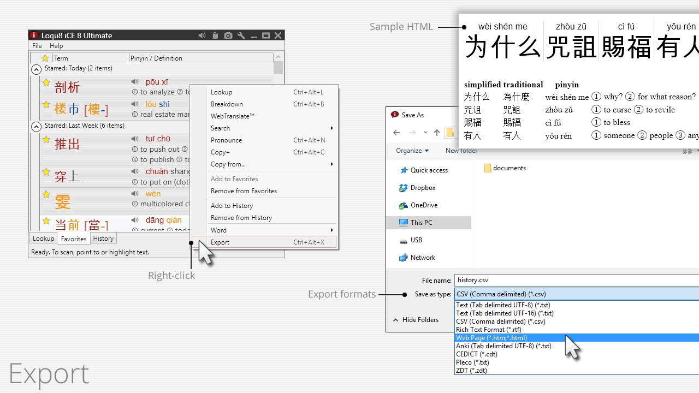Image resolution: width=699 pixels, height=393 pixels.
Task: Open the Help menu
Action: coord(56,46)
